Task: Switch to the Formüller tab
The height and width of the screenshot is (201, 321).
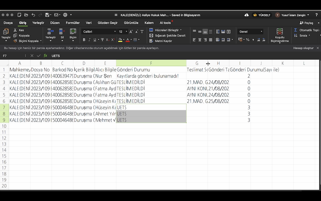Action: [73, 23]
